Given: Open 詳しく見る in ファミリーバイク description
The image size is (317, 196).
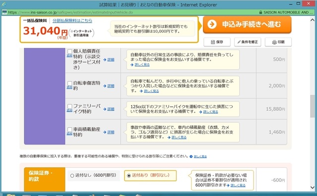Looking at the screenshot, I should (211, 112).
